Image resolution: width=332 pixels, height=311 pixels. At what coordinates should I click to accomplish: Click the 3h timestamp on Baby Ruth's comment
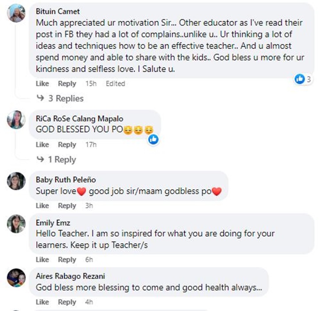(89, 206)
